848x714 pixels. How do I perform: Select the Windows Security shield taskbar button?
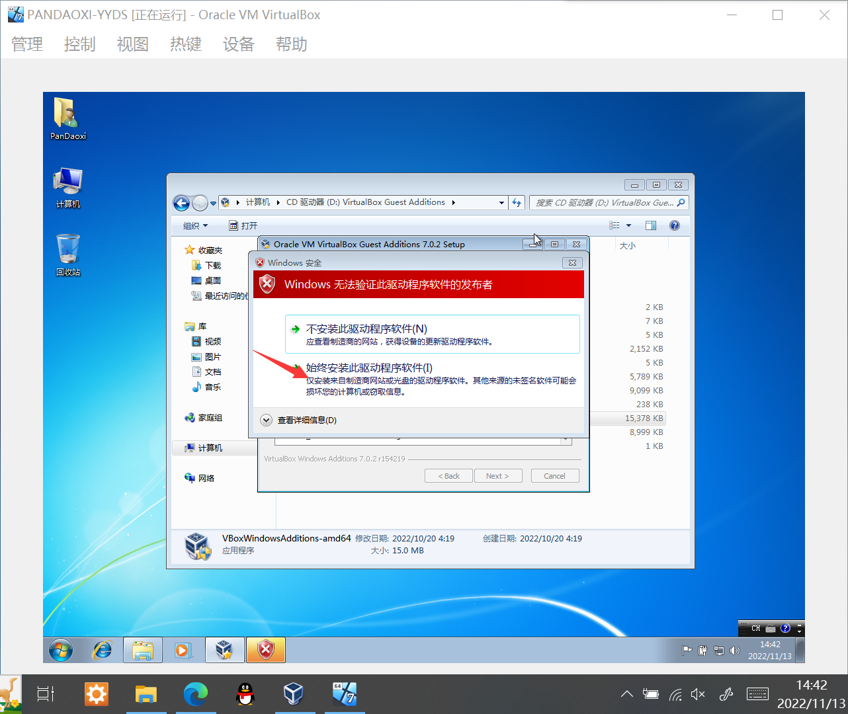pos(266,651)
